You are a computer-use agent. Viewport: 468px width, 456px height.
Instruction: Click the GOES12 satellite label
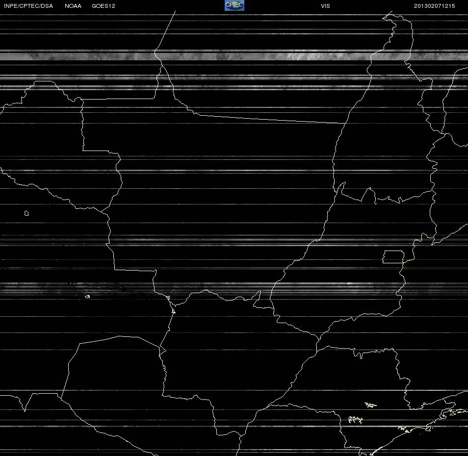click(104, 6)
